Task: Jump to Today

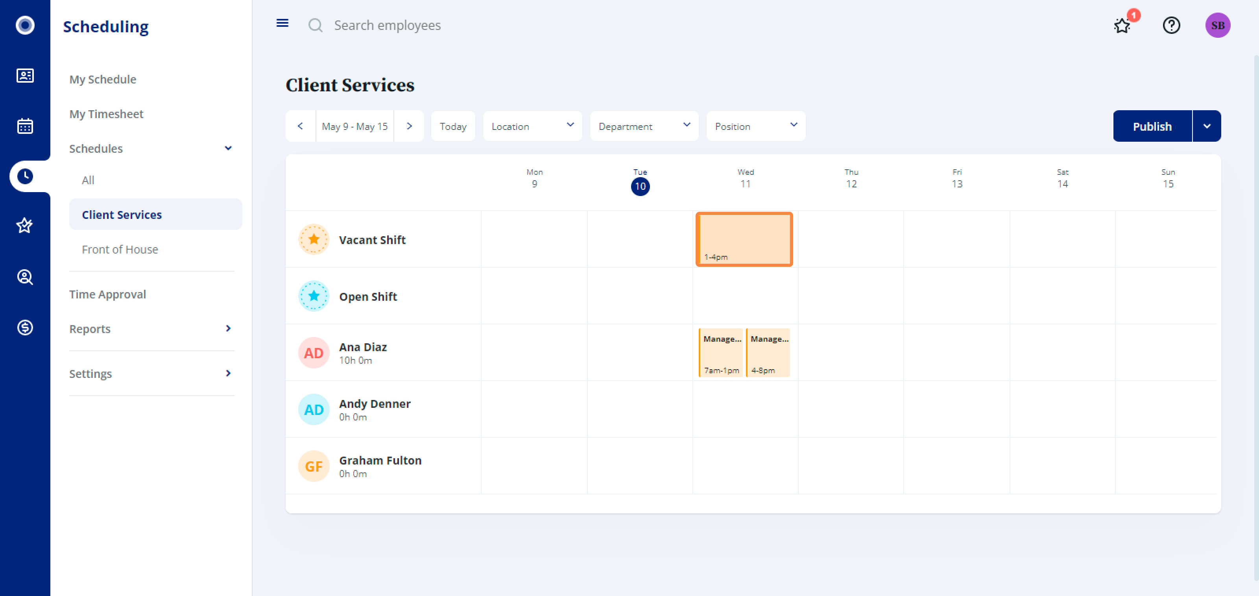Action: coord(453,126)
